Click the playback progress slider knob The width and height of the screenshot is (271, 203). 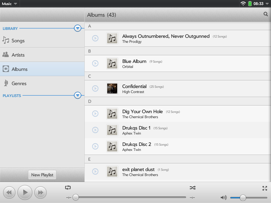(x=75, y=197)
